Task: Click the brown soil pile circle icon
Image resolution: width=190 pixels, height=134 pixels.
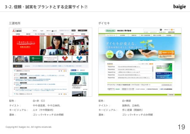Action: click(x=130, y=54)
